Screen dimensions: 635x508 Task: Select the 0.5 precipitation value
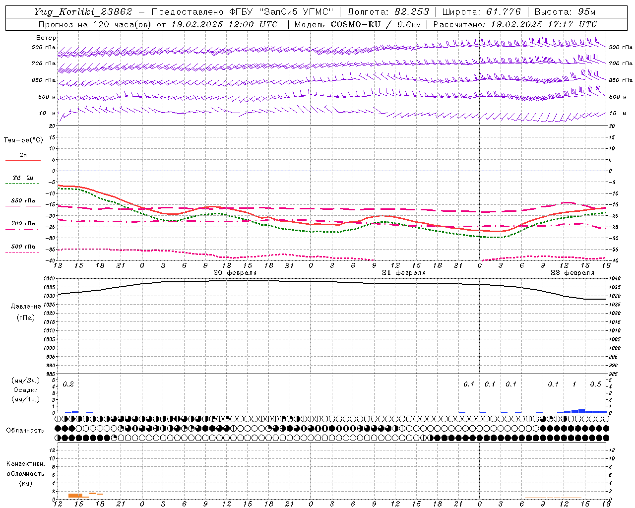point(595,384)
